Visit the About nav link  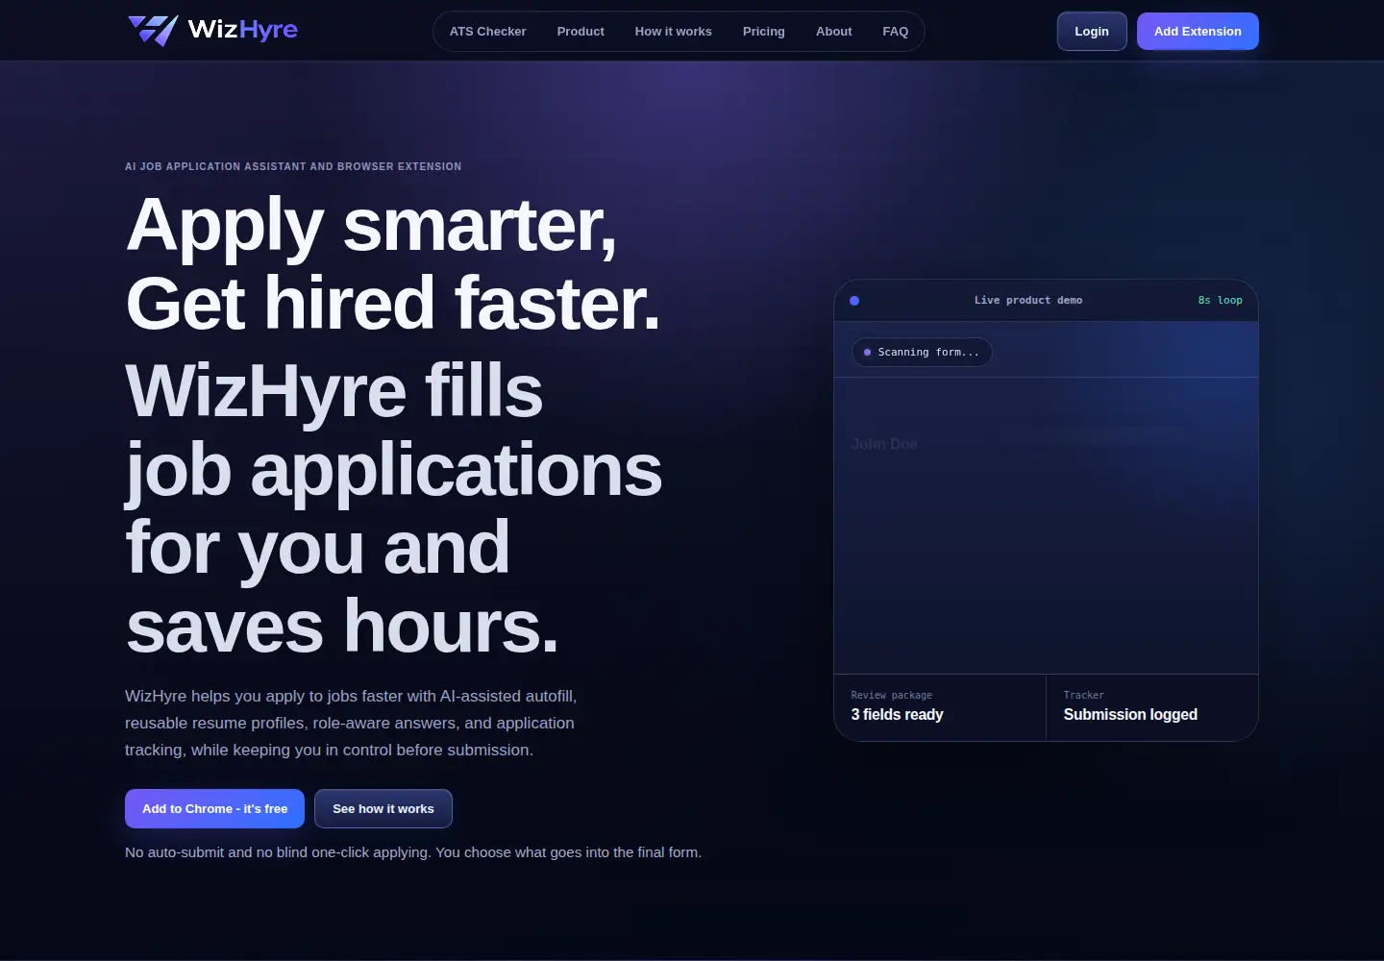(x=834, y=32)
